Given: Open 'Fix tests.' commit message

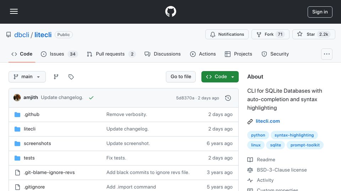Looking at the screenshot, I should tap(116, 158).
